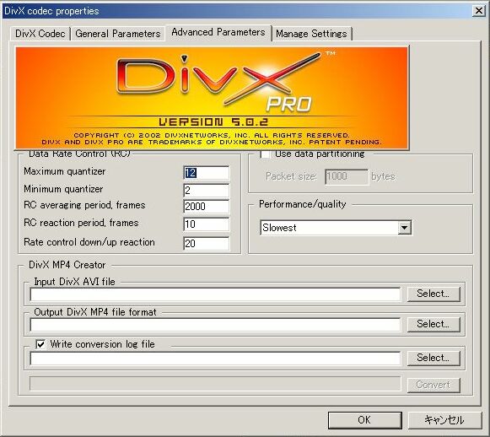Click the RC averaging period, frames label
490x437 pixels.
pyautogui.click(x=84, y=205)
